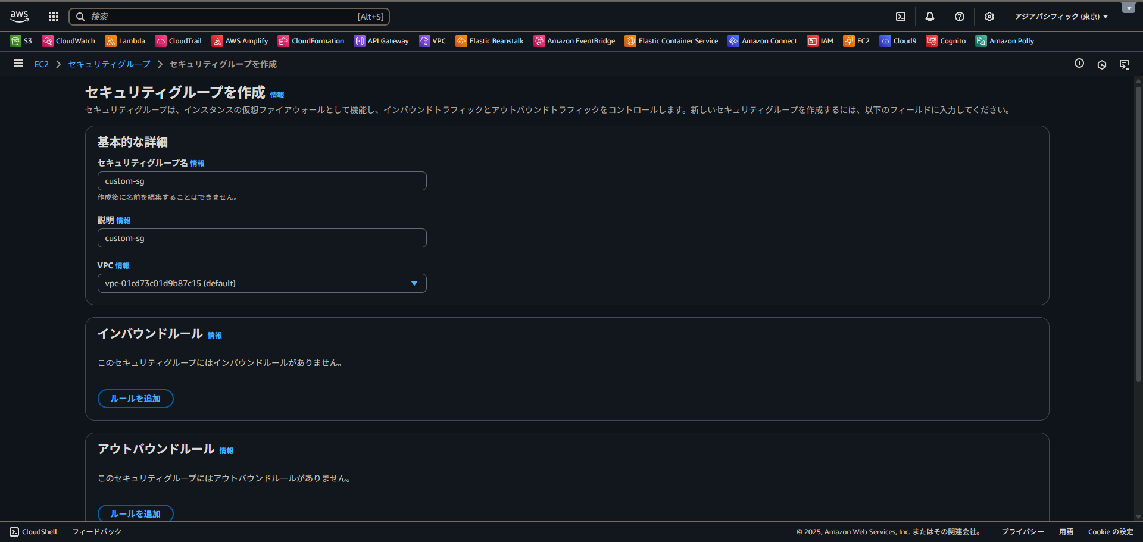Open the AWS Amplify shortcut

240,41
